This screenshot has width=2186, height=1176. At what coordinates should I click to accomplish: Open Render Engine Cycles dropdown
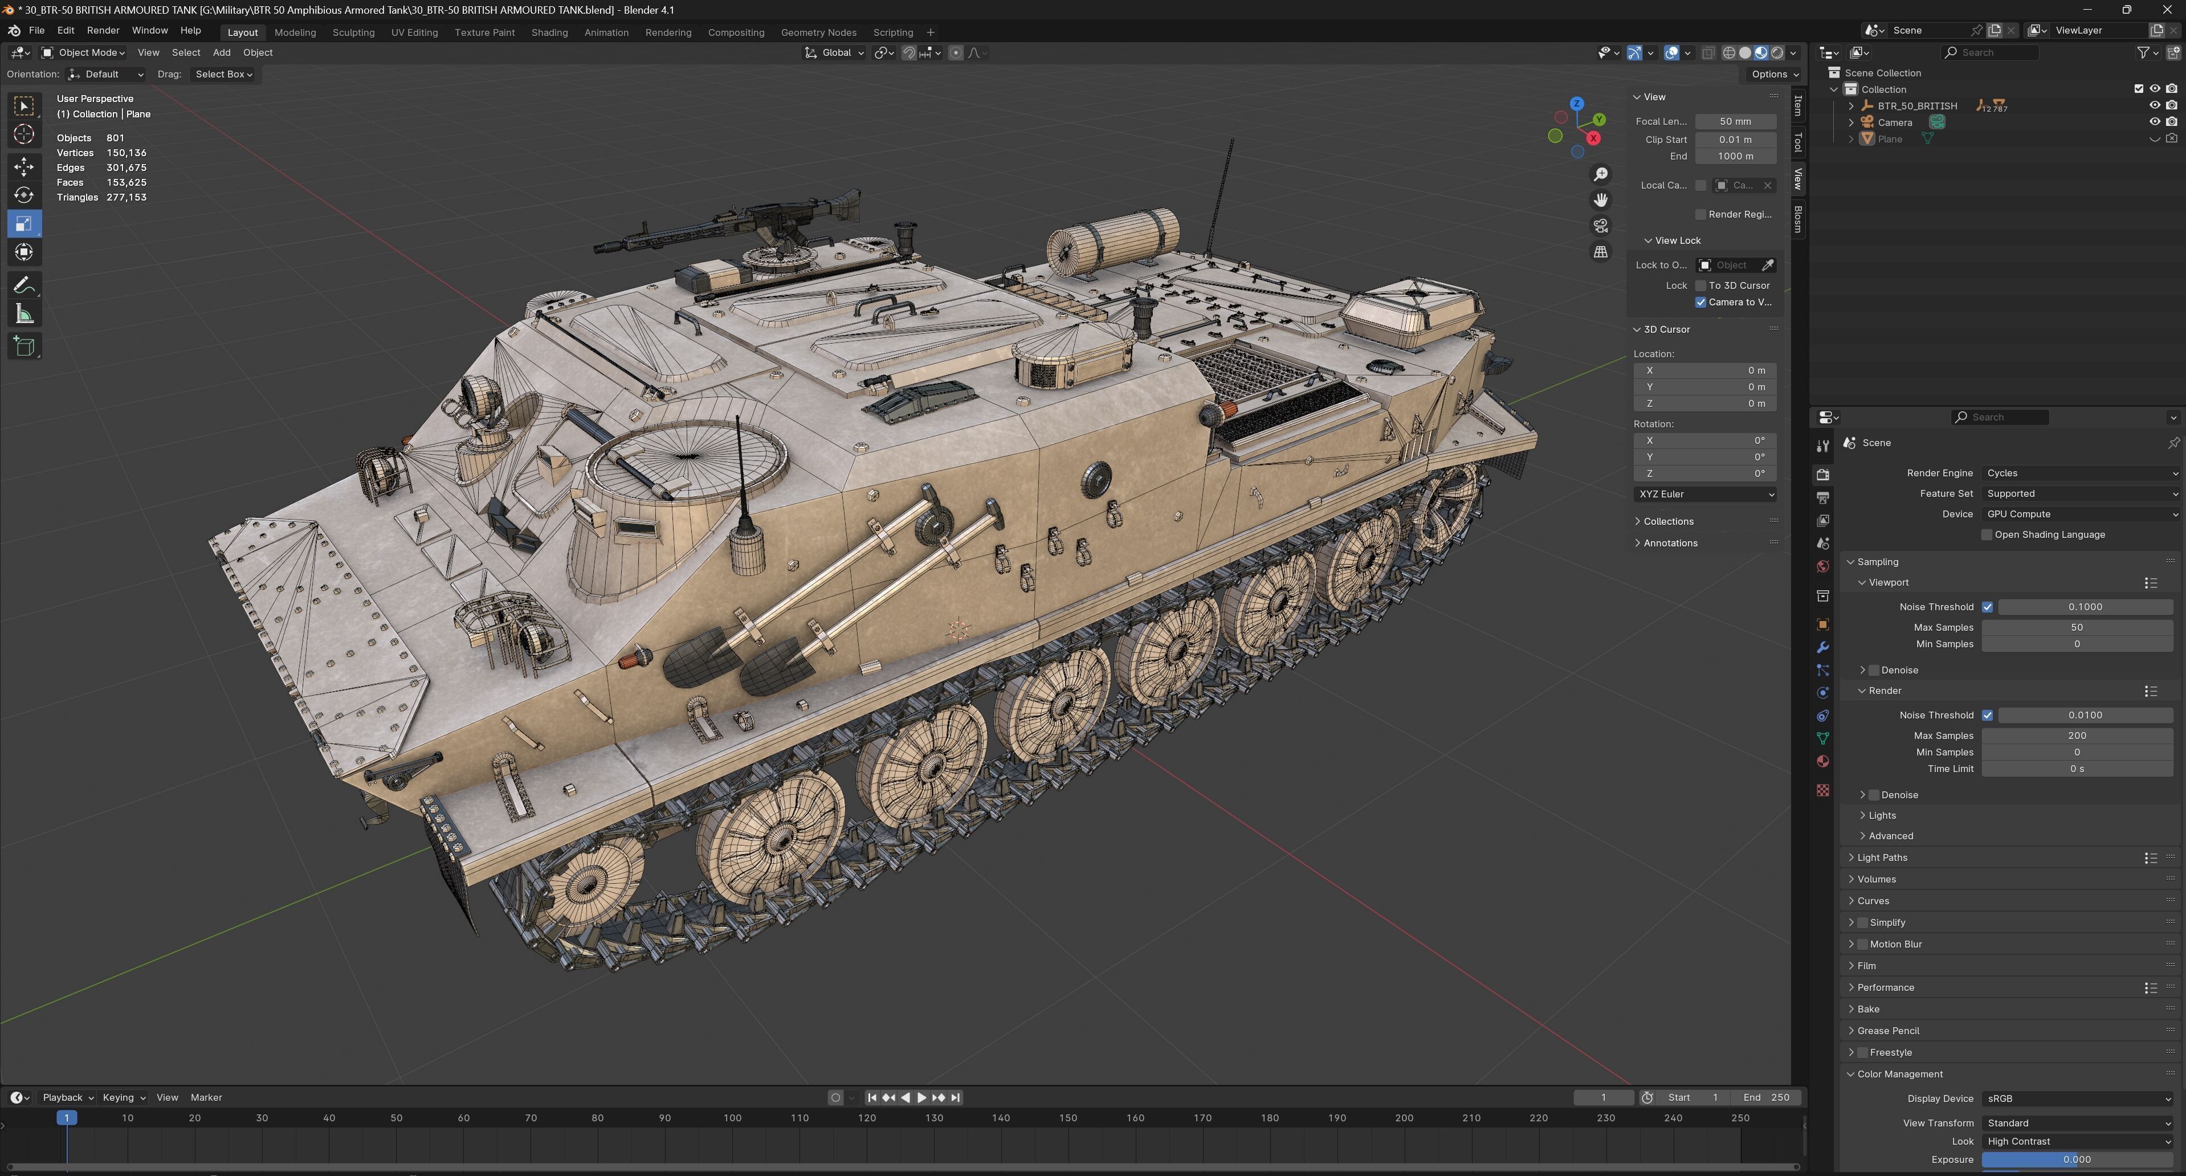[x=2081, y=473]
